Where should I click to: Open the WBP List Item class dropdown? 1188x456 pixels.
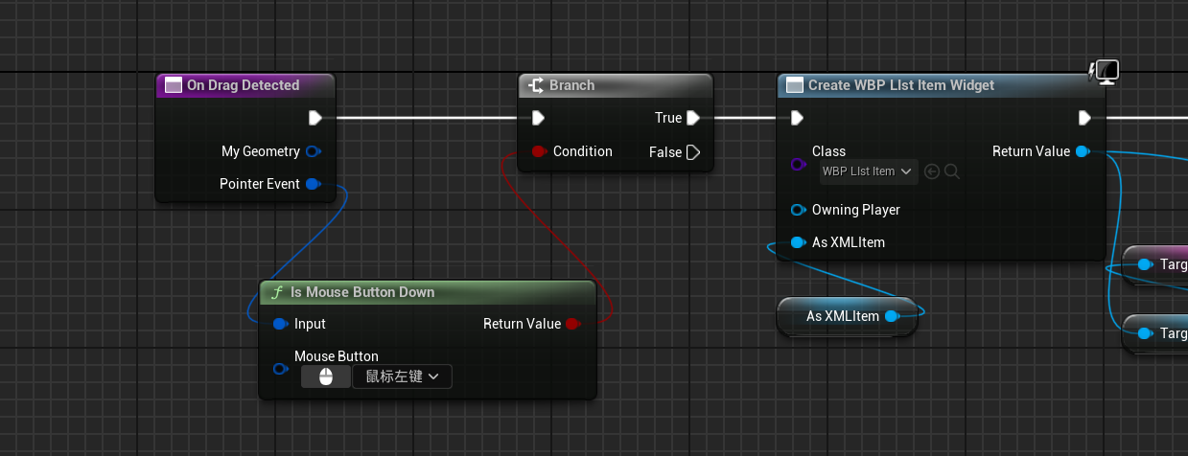click(x=869, y=171)
